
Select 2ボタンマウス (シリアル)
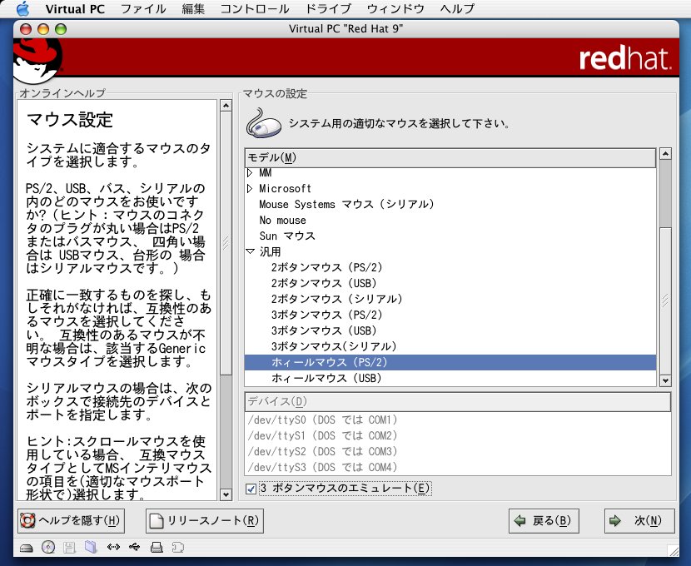(x=450, y=299)
